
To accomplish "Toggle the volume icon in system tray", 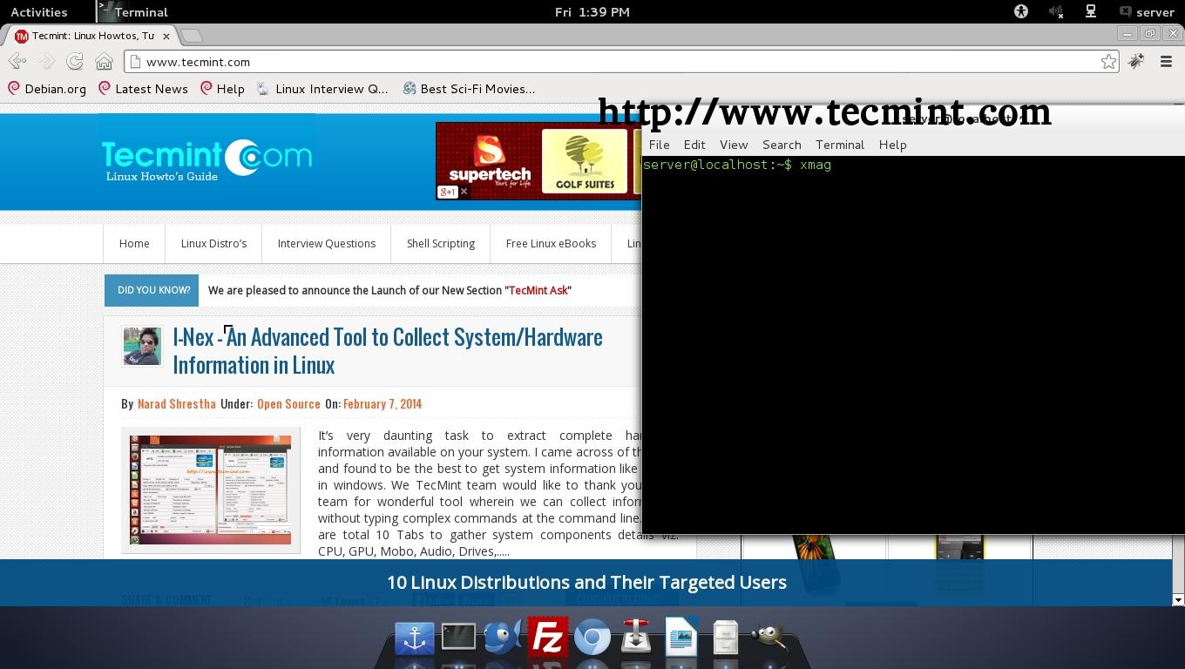I will [1056, 11].
